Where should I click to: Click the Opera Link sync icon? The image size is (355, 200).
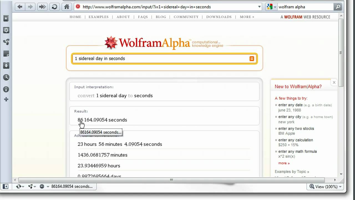(19, 186)
